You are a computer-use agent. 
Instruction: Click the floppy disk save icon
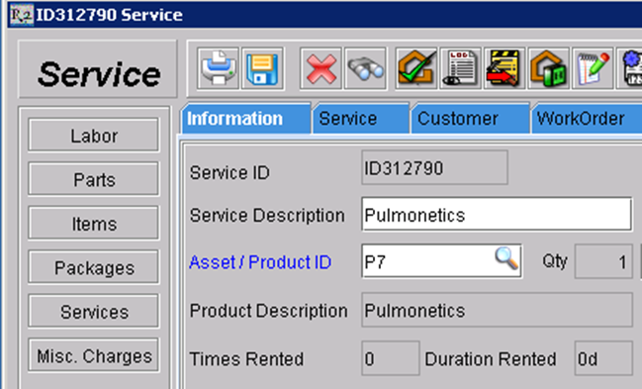[x=262, y=68]
